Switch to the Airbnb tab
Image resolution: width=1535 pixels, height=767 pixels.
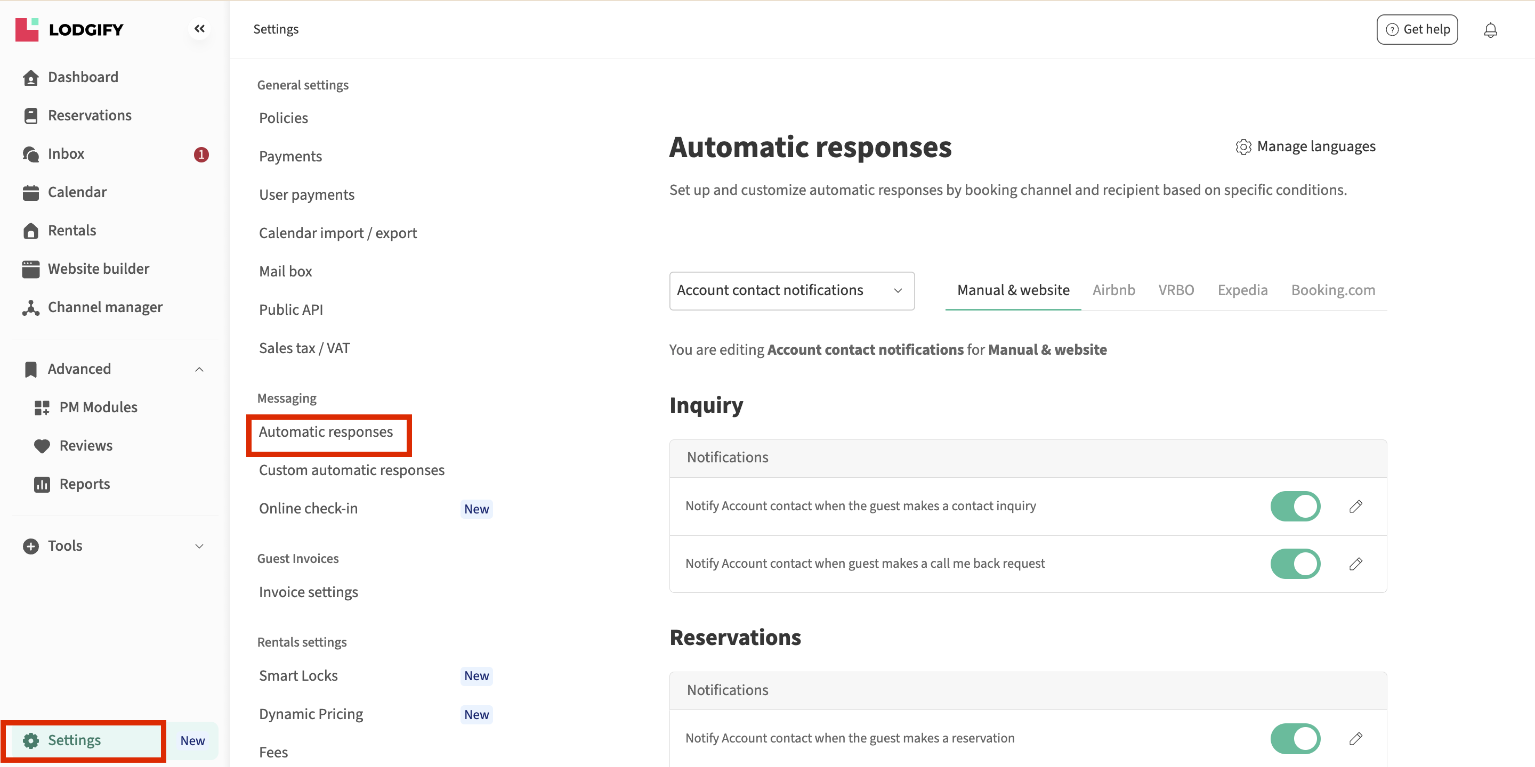(x=1113, y=290)
